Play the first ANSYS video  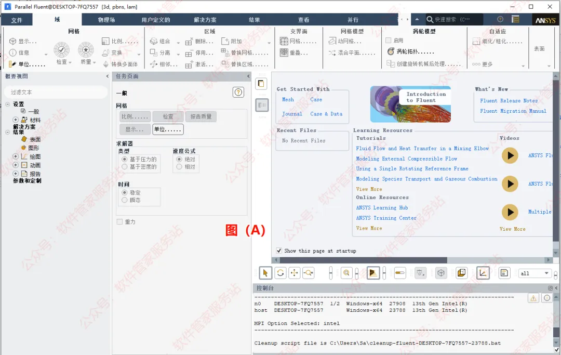(x=510, y=155)
